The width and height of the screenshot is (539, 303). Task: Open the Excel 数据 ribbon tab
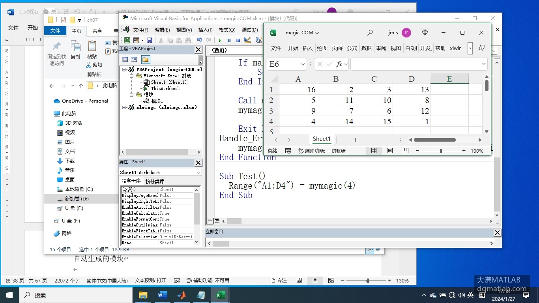pos(367,48)
